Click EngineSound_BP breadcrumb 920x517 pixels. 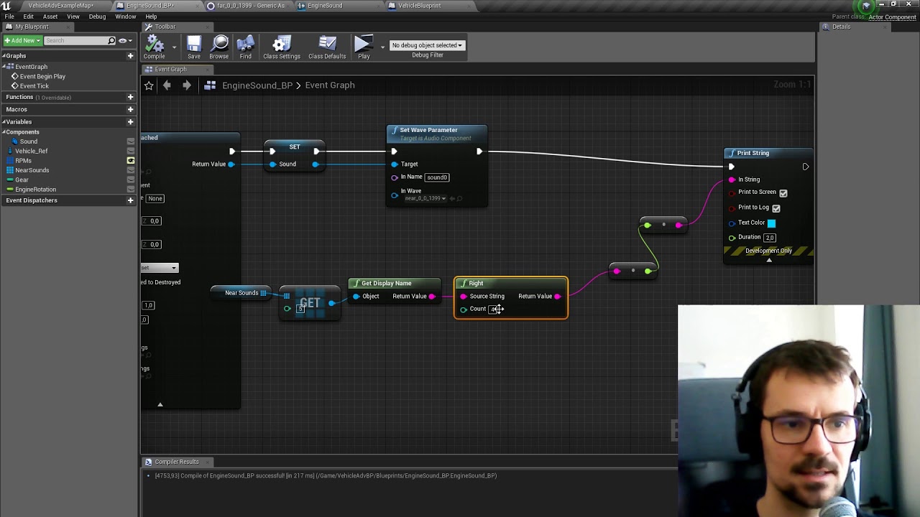pyautogui.click(x=257, y=85)
